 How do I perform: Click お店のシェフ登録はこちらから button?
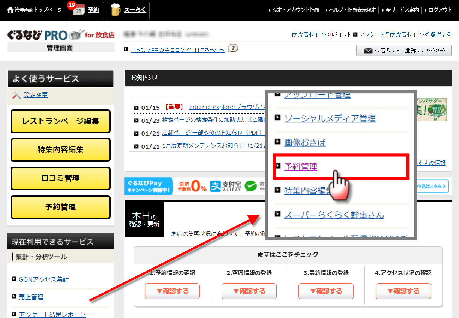[x=404, y=50]
